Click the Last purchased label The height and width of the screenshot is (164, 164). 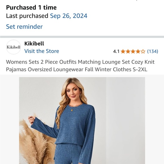click(x=27, y=16)
